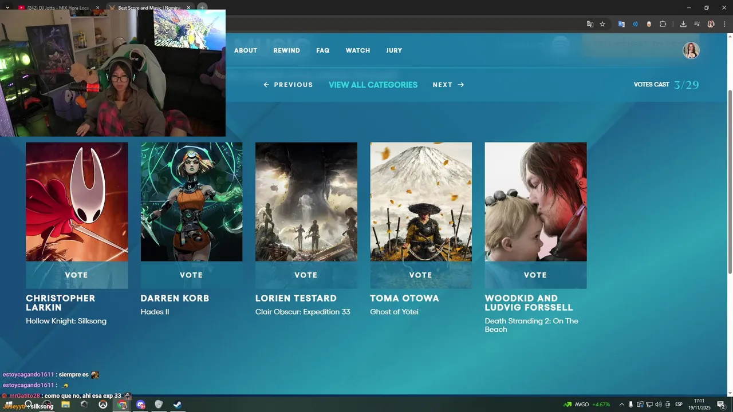This screenshot has height=412, width=733.
Task: Click VIEW ALL CATEGORIES link
Action: tap(373, 85)
